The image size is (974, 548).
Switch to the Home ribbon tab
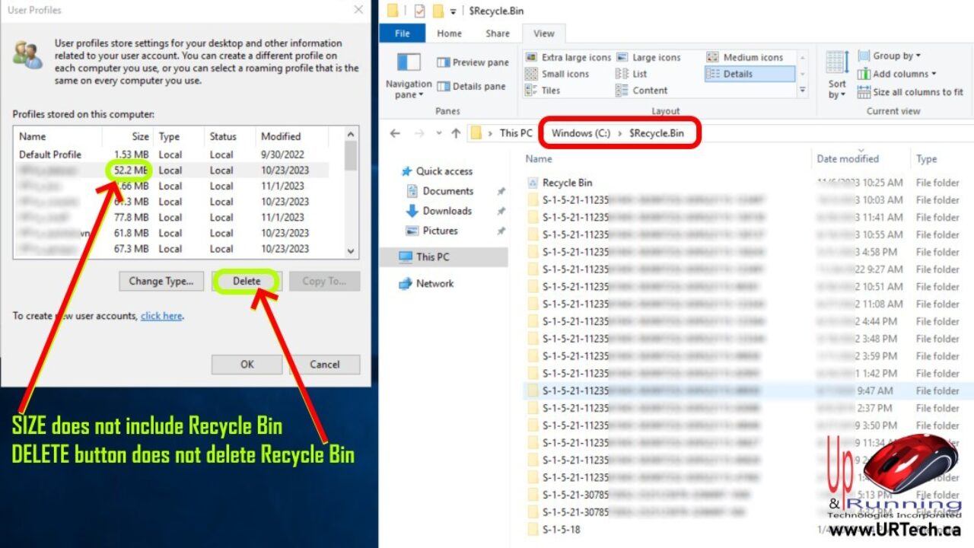(x=449, y=33)
